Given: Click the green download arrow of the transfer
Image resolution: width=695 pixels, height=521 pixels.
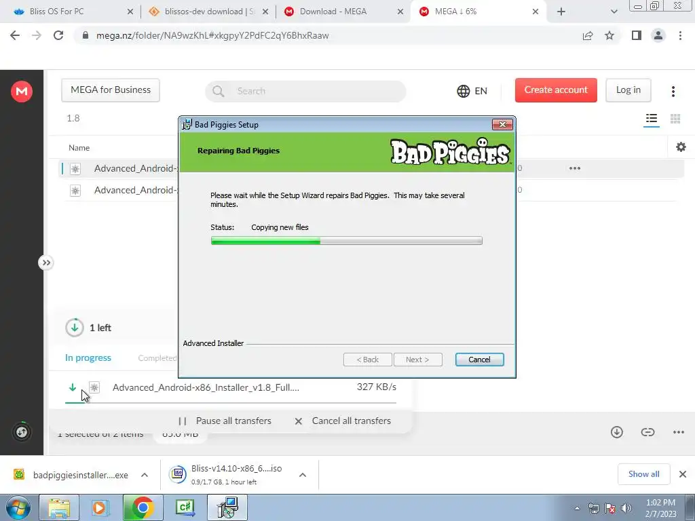Looking at the screenshot, I should [x=73, y=387].
